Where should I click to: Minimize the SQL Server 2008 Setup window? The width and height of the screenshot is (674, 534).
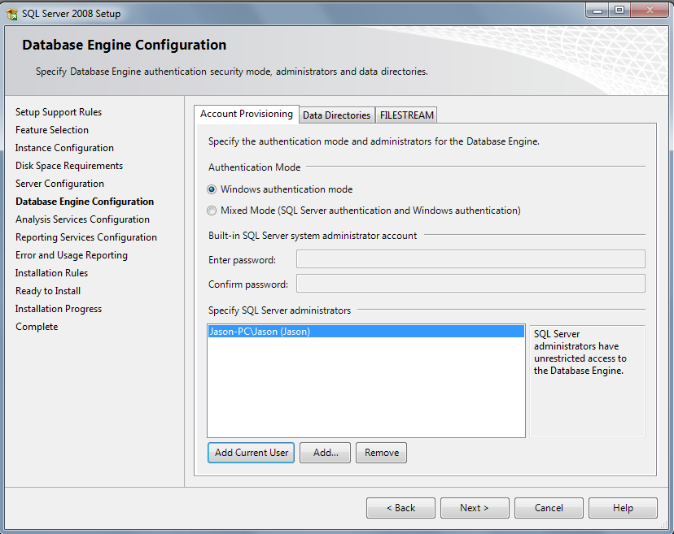pyautogui.click(x=597, y=11)
